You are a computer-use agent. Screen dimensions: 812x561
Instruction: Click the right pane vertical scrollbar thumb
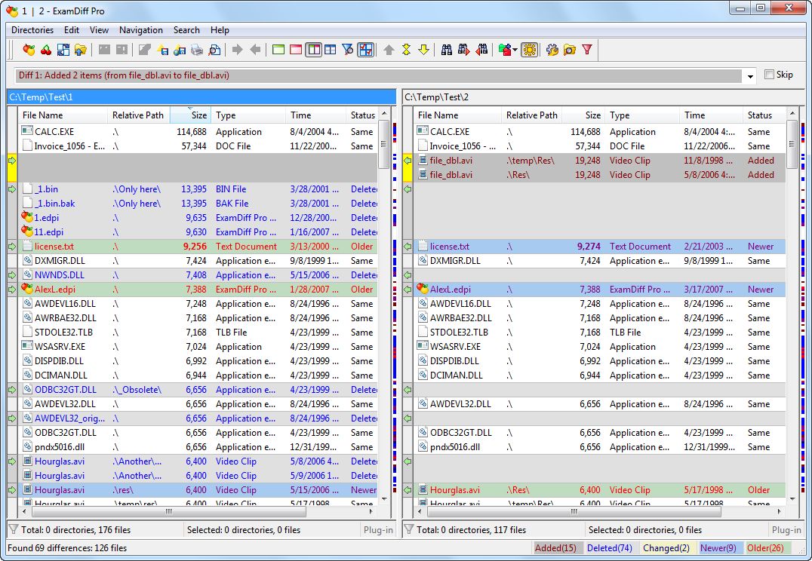click(792, 144)
